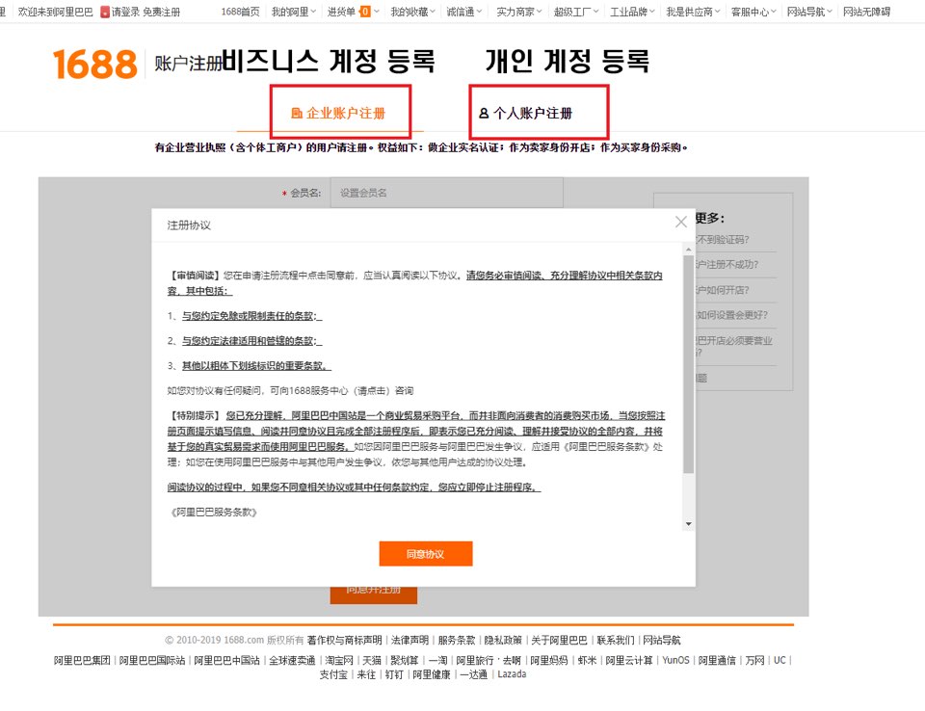The height and width of the screenshot is (711, 925).
Task: Open 阿里云计算 footer link
Action: [629, 660]
